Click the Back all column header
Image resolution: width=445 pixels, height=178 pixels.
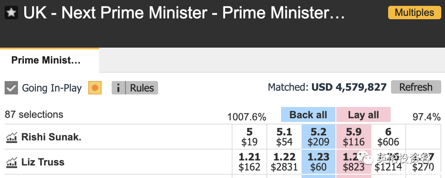coord(308,115)
